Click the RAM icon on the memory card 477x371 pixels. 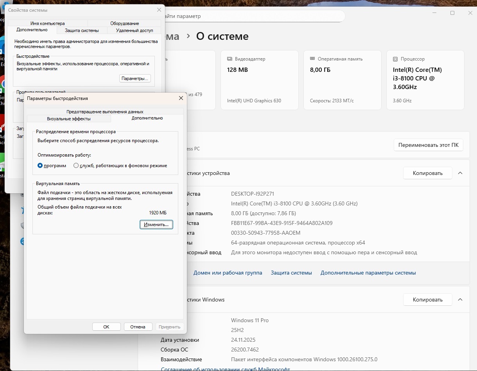(312, 59)
